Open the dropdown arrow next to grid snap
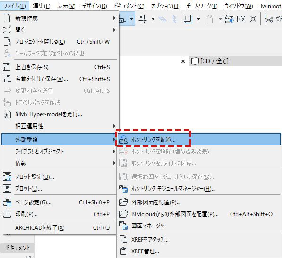282x258 pixels. 153,19
